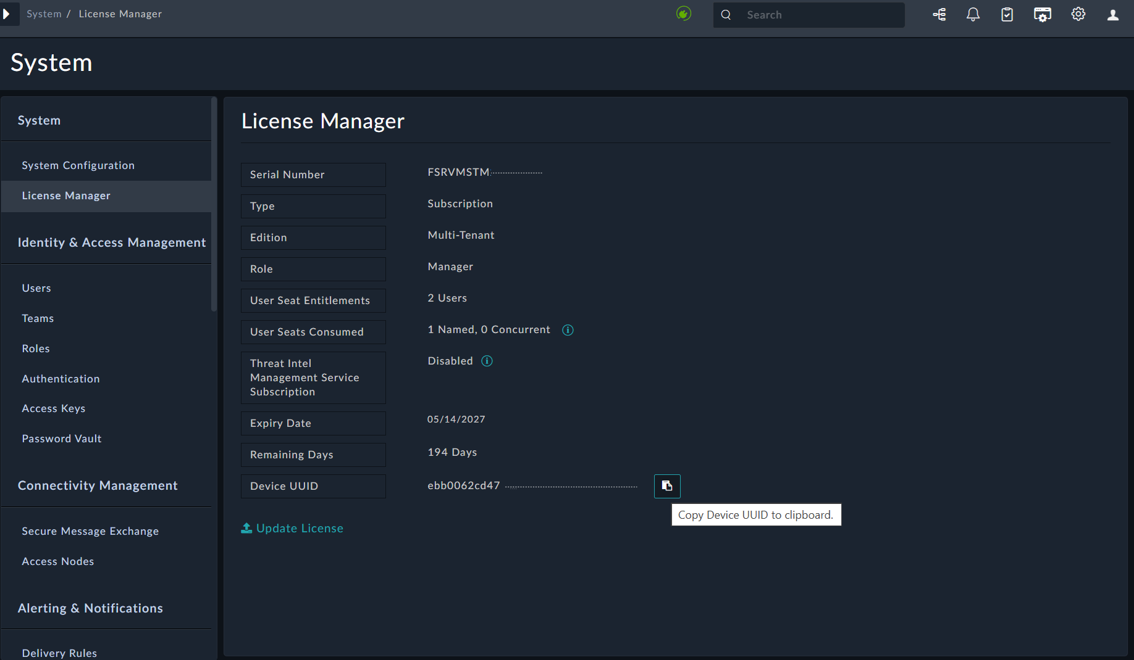Click the green system health status icon

(x=684, y=14)
